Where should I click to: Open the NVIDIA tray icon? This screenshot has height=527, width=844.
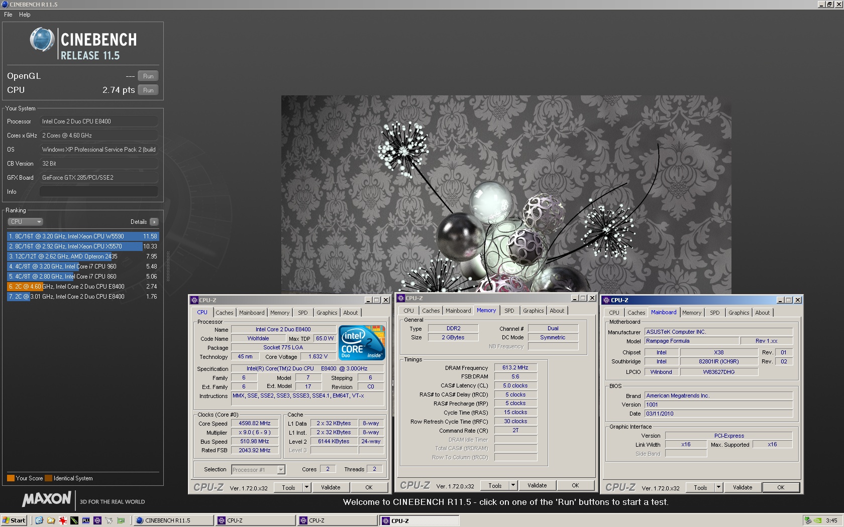[x=818, y=520]
